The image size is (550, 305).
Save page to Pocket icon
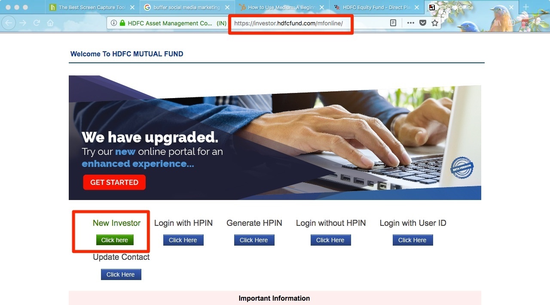point(423,23)
